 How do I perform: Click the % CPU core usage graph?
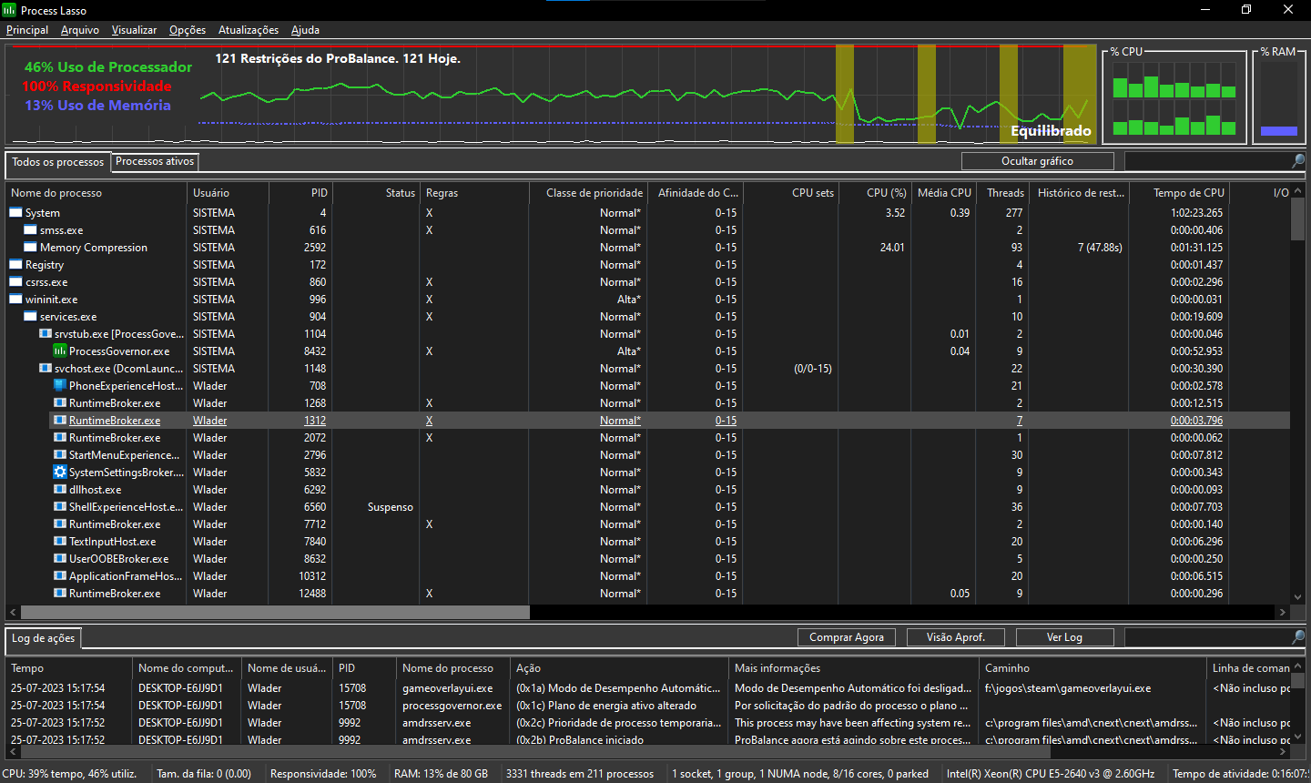pos(1174,97)
